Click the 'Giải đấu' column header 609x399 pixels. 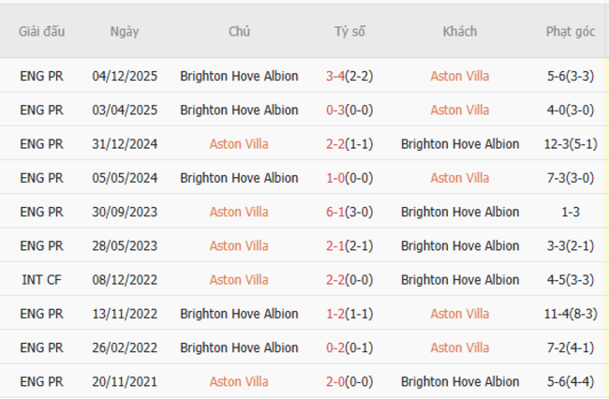click(x=42, y=31)
